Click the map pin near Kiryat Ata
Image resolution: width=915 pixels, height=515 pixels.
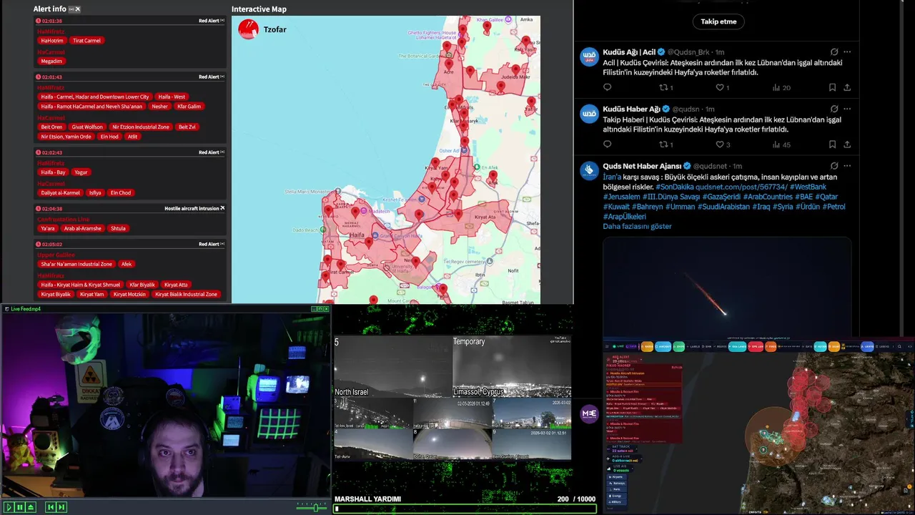pyautogui.click(x=458, y=215)
